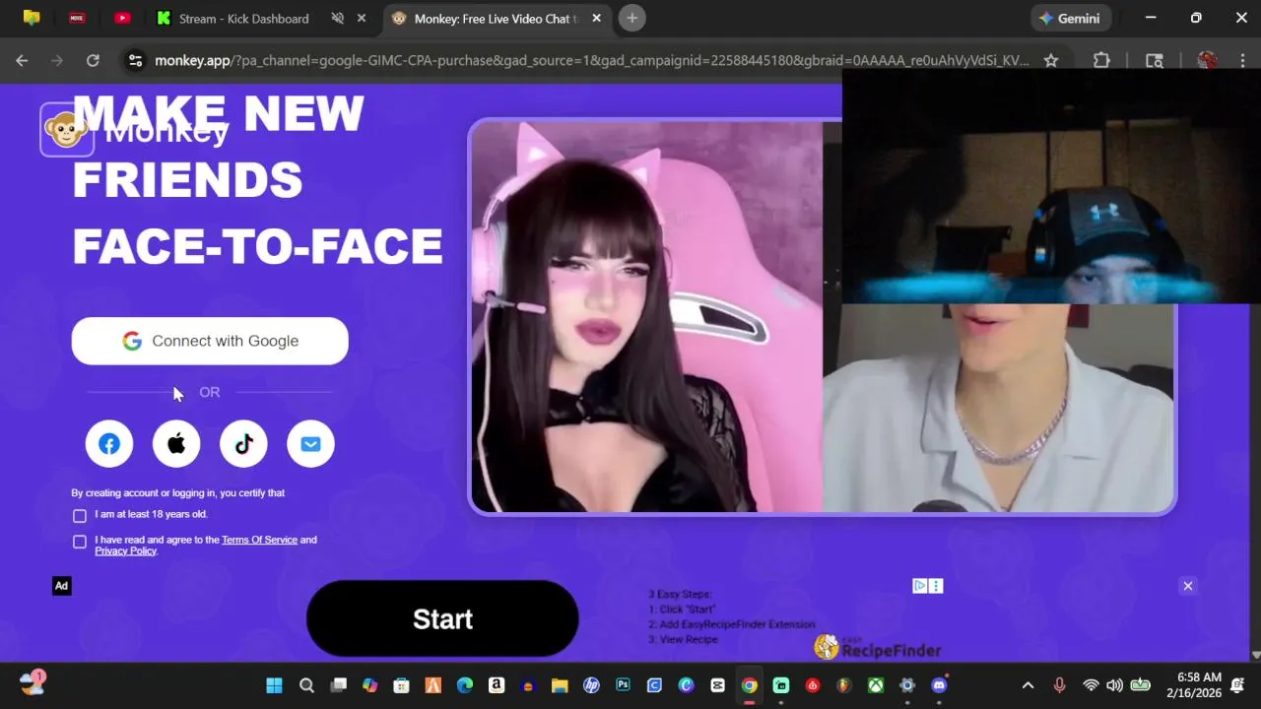Image resolution: width=1261 pixels, height=709 pixels.
Task: Open the Xbox app on the taskbar
Action: (x=876, y=685)
